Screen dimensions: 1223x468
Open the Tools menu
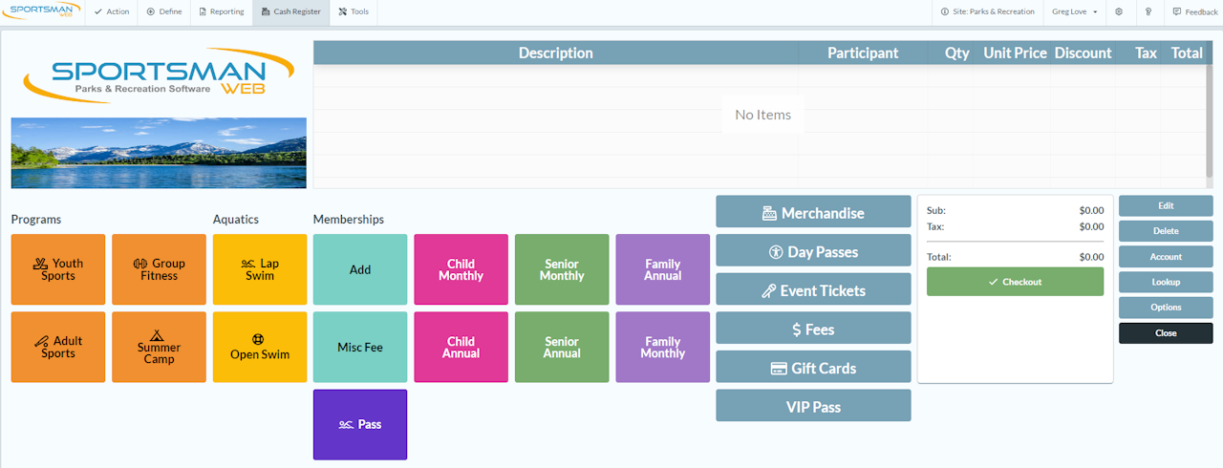[x=354, y=11]
